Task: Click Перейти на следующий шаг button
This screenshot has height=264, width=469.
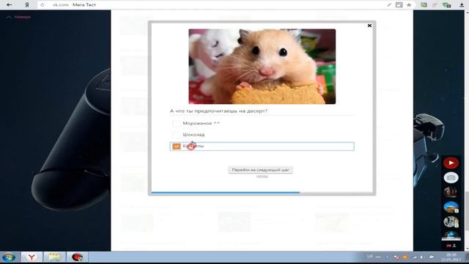Action: tap(261, 170)
